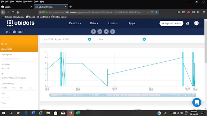Close the Ubidots Devices tab
Viewport: 207px width, 116px height.
coord(65,7)
